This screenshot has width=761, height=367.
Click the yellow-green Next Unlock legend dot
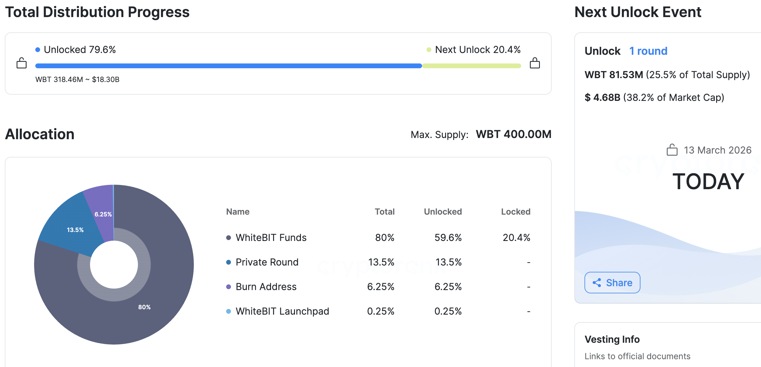429,50
